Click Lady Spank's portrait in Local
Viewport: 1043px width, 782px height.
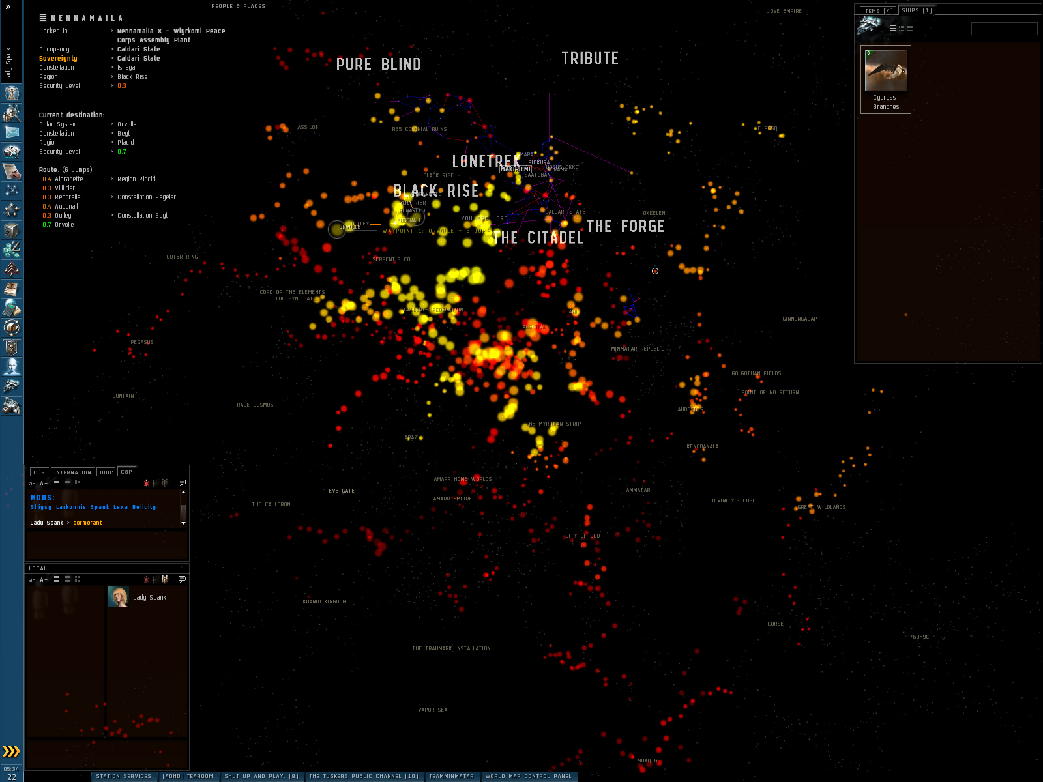click(119, 597)
